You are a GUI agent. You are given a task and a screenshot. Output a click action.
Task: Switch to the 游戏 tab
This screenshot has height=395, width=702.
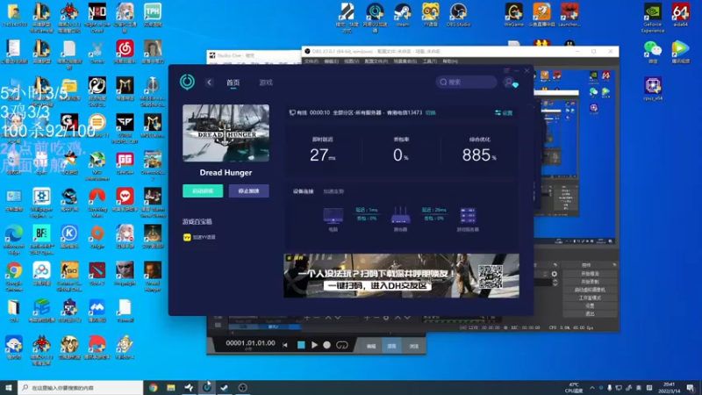(266, 83)
